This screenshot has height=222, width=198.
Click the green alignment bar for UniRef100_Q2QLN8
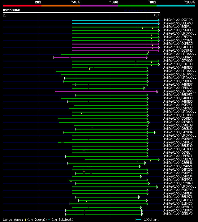tap(122, 160)
